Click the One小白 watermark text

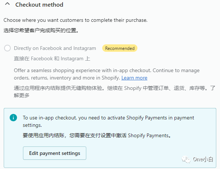203,159
